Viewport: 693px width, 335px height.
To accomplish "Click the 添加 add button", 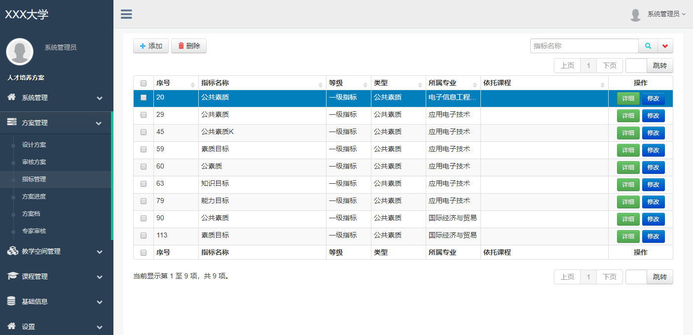I will [x=151, y=46].
